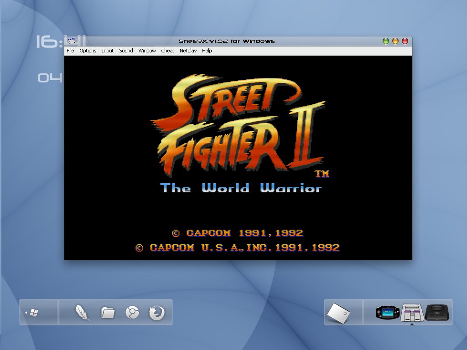Open the Help menu
Screen dimensions: 467x350
click(207, 51)
